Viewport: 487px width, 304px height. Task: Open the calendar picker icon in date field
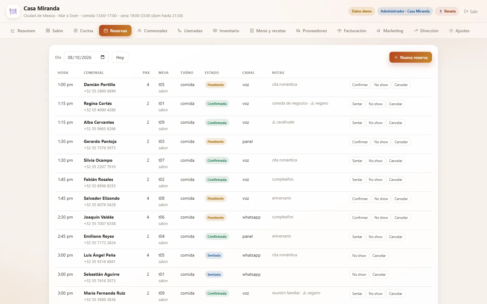tap(103, 57)
